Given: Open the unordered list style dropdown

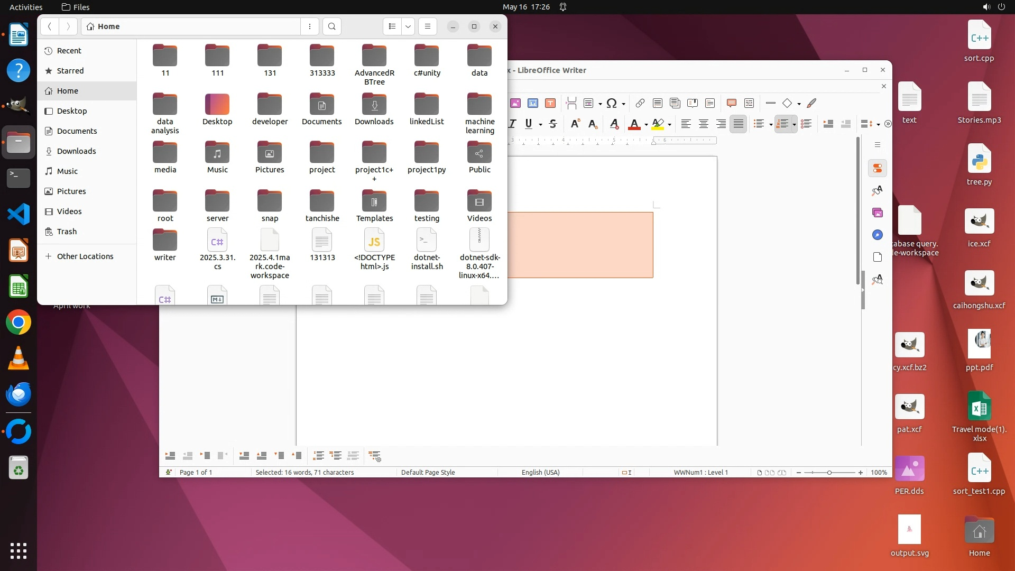Looking at the screenshot, I should tap(771, 125).
